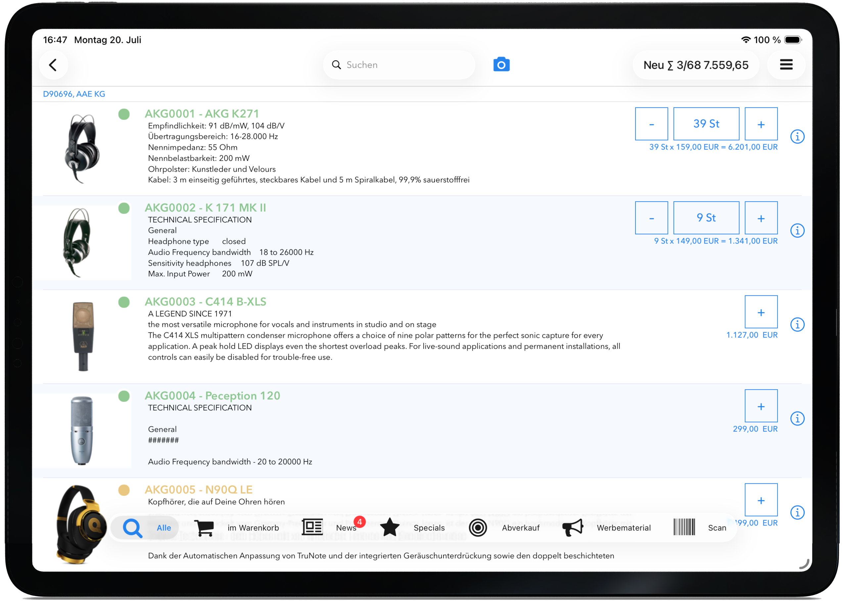Increase quantity of AKG K271

pos(761,124)
